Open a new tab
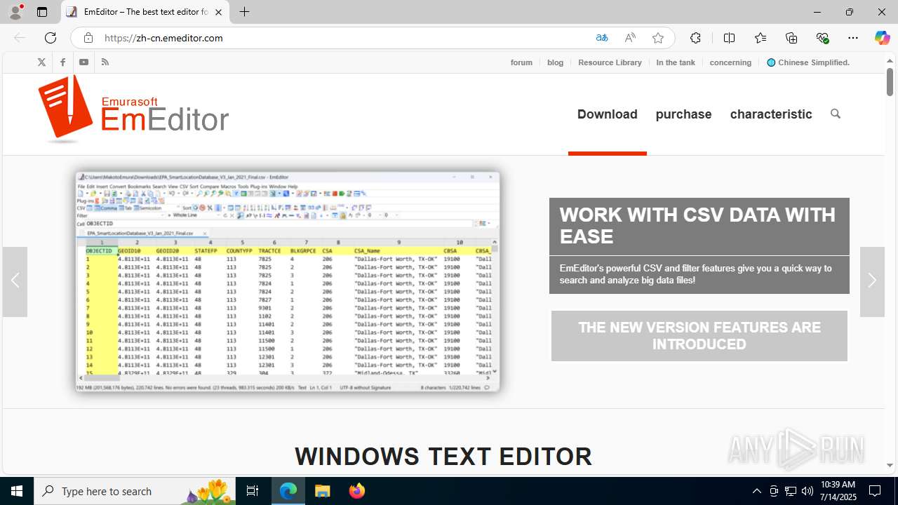This screenshot has width=898, height=505. coord(244,12)
